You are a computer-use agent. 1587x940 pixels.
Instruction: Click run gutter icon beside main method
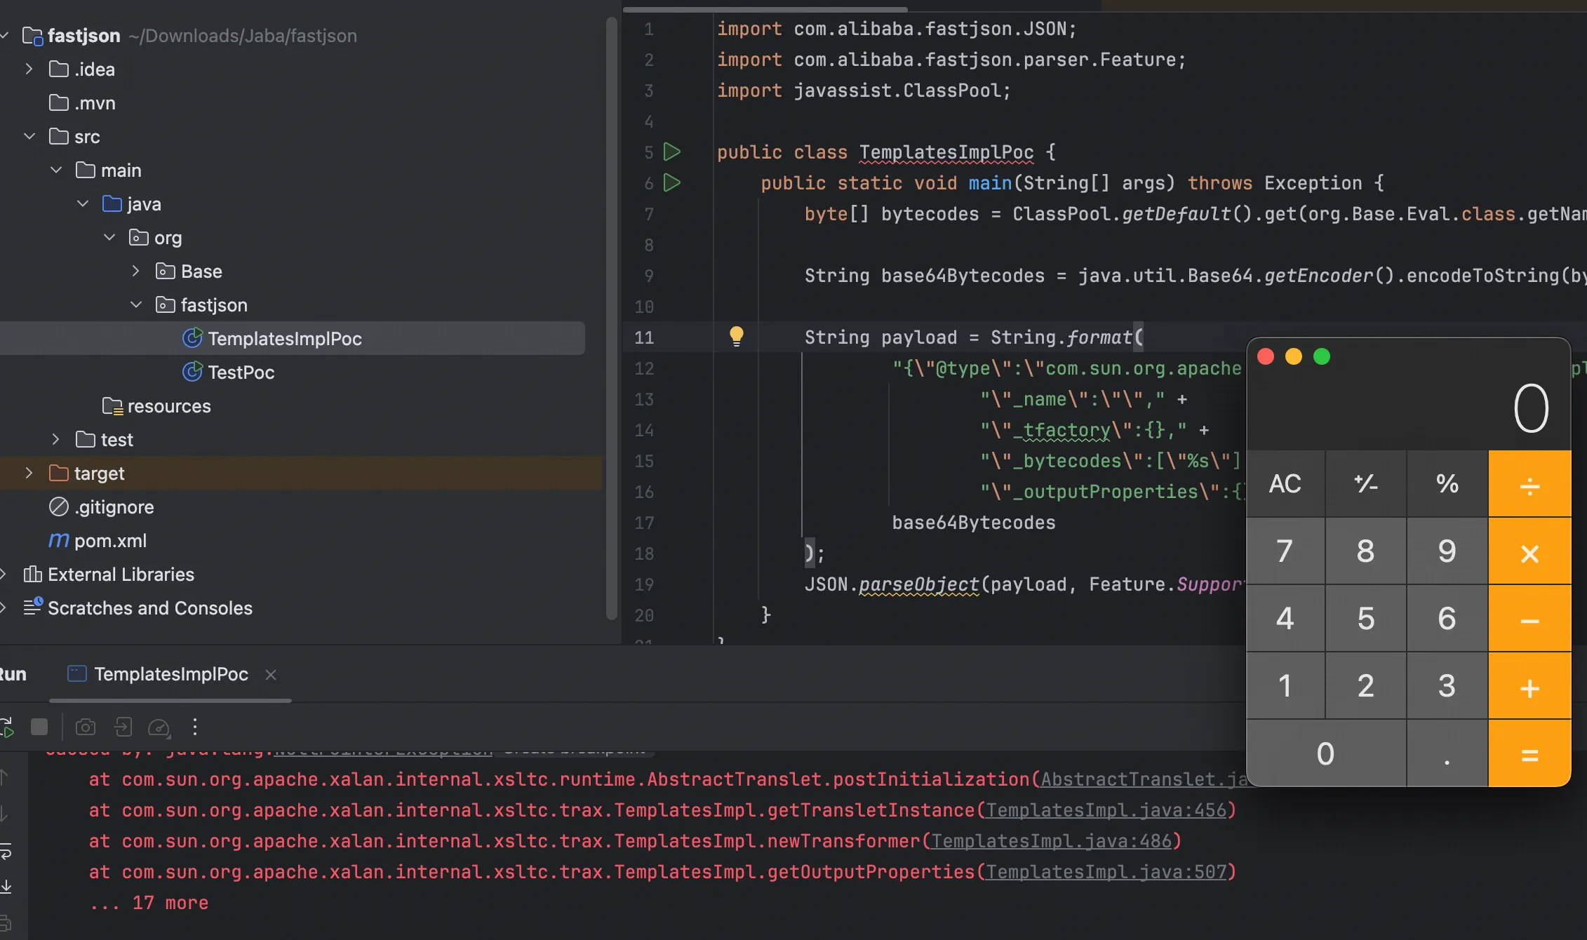[x=671, y=183]
